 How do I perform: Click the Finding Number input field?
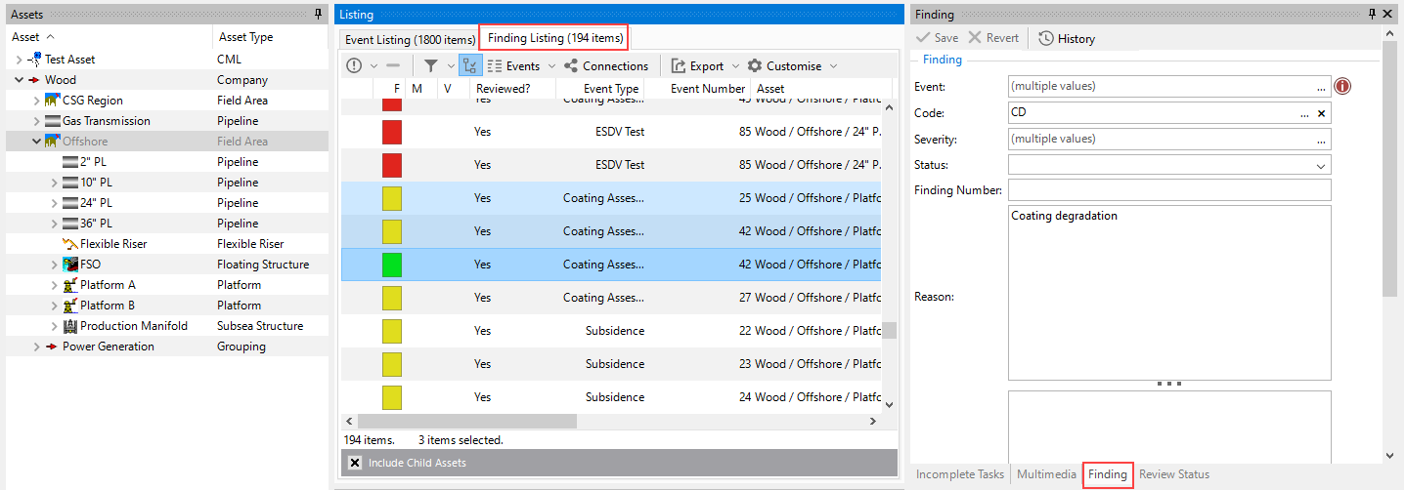[x=1169, y=189]
